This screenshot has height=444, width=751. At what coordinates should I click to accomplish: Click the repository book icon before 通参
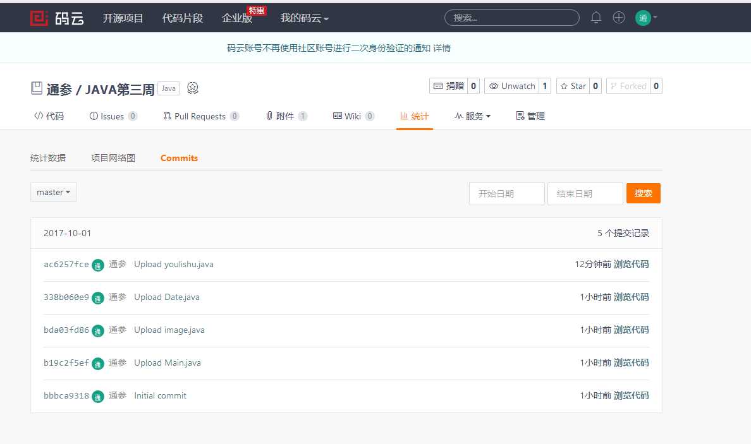[x=37, y=88]
